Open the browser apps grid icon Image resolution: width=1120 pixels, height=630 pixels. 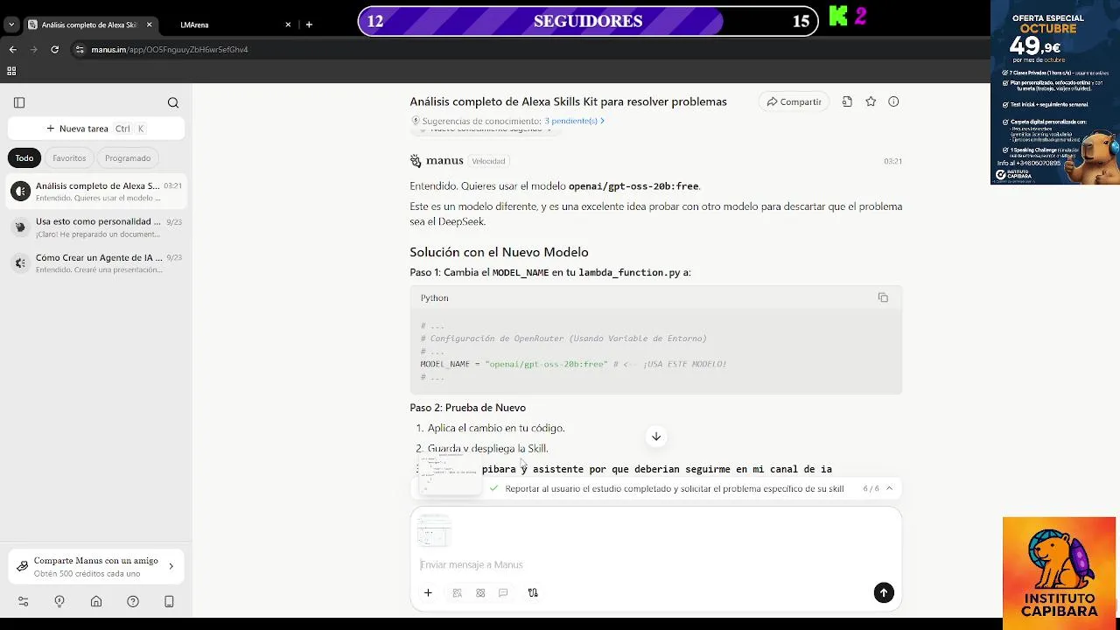click(x=11, y=71)
